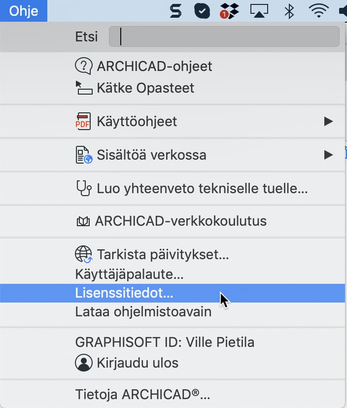This screenshot has width=347, height=408.
Task: Click the stethoscope icon for tech support summary
Action: pos(84,188)
